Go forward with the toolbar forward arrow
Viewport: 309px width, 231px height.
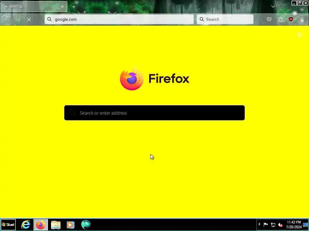click(x=18, y=20)
